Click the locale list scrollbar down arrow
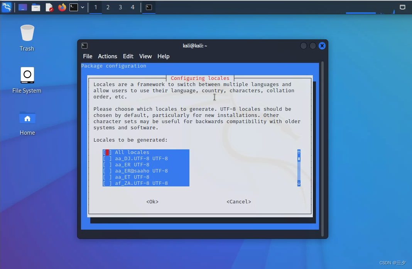 (x=299, y=183)
